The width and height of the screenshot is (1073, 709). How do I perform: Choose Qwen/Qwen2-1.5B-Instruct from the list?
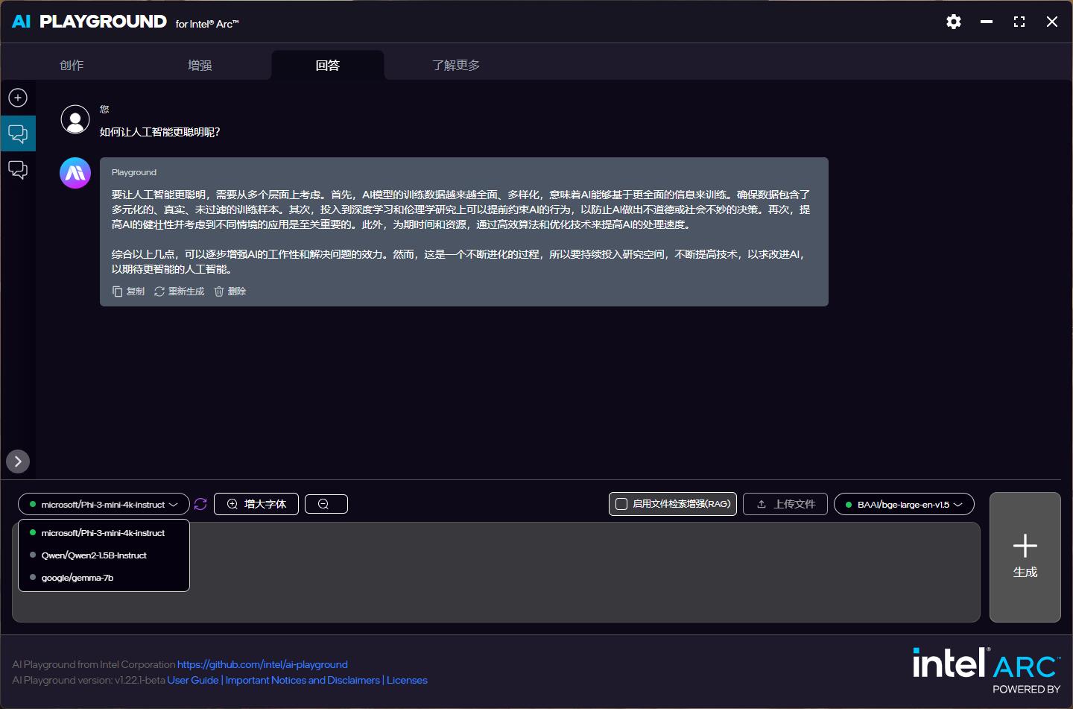coord(104,555)
